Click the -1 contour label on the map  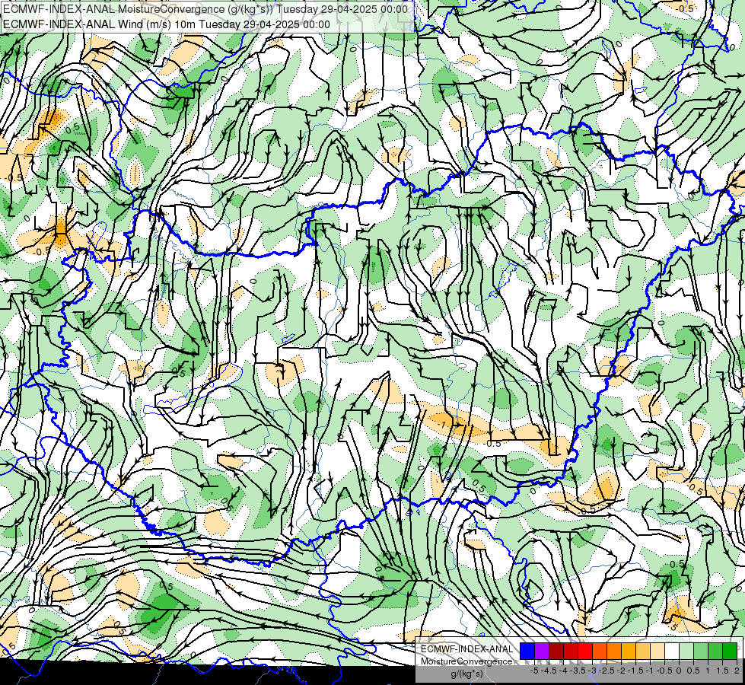click(444, 425)
